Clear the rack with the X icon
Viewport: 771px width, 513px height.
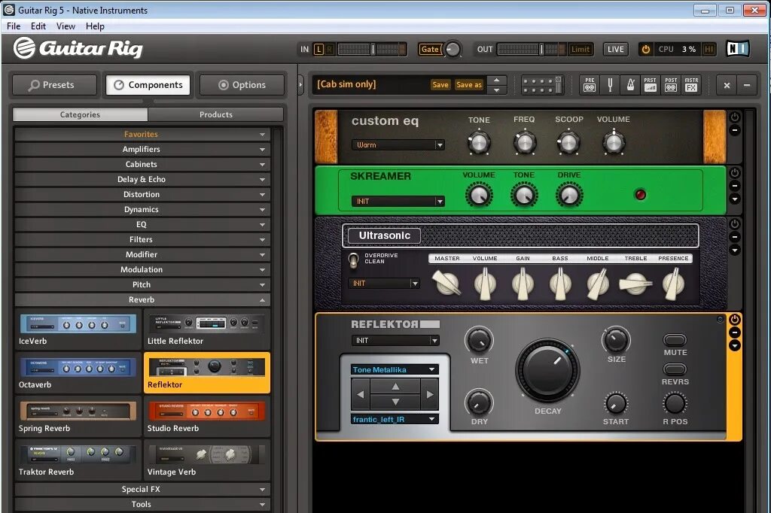[x=727, y=85]
